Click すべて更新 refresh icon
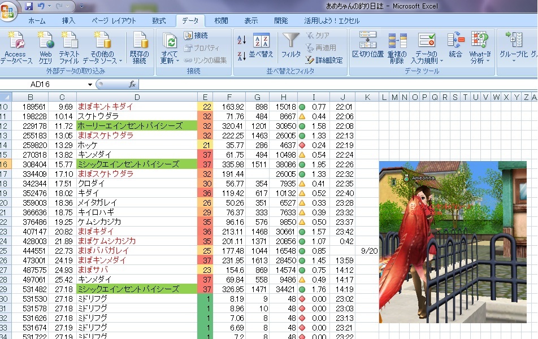 [170, 41]
